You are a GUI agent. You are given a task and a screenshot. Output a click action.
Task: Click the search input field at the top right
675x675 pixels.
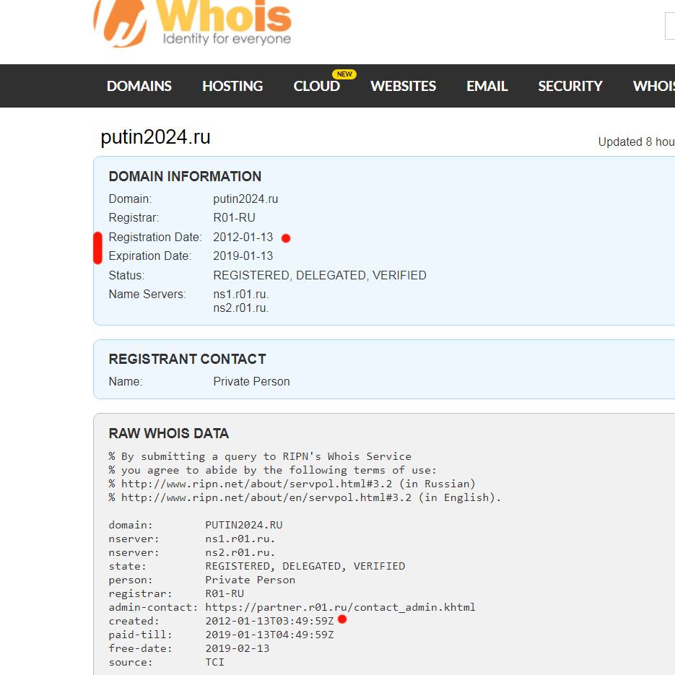[x=670, y=26]
